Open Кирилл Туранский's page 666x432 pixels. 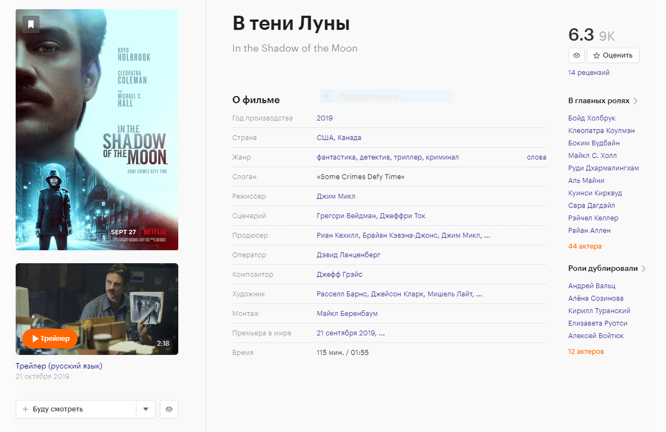click(x=599, y=311)
